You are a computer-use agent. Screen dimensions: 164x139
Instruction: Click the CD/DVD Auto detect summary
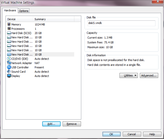[42, 59]
